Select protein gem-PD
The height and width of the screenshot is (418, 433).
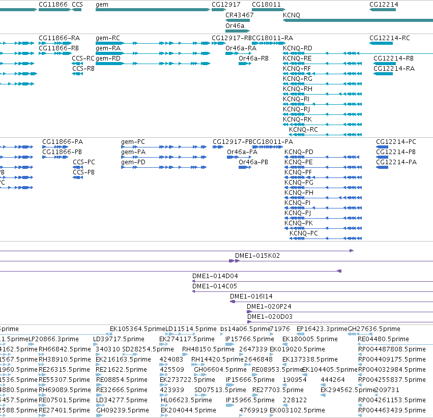pyautogui.click(x=133, y=162)
